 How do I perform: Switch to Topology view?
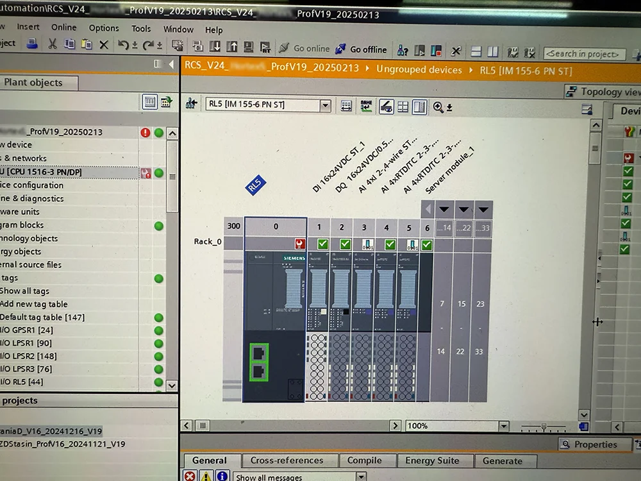pyautogui.click(x=603, y=92)
